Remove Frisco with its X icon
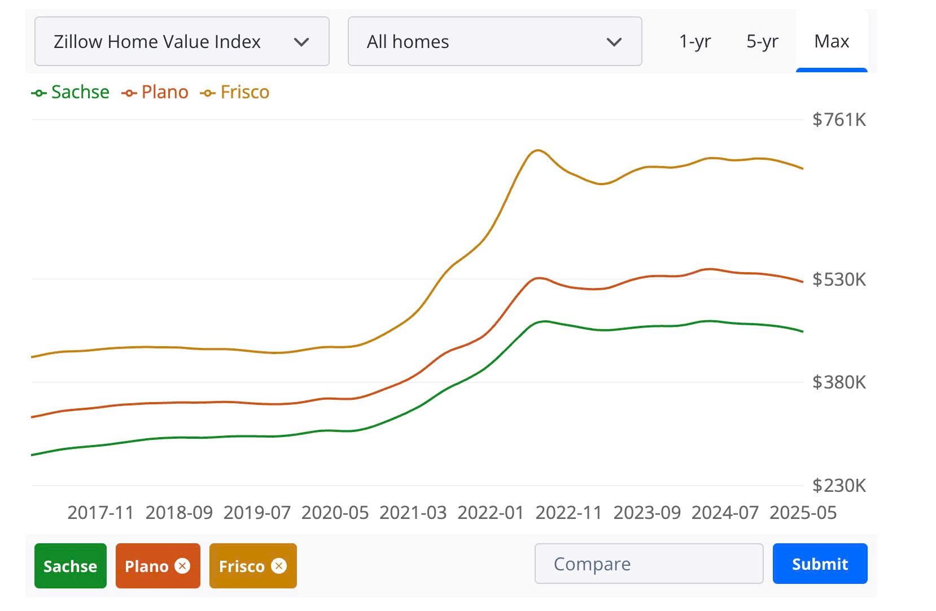The image size is (936, 611). pyautogui.click(x=279, y=566)
